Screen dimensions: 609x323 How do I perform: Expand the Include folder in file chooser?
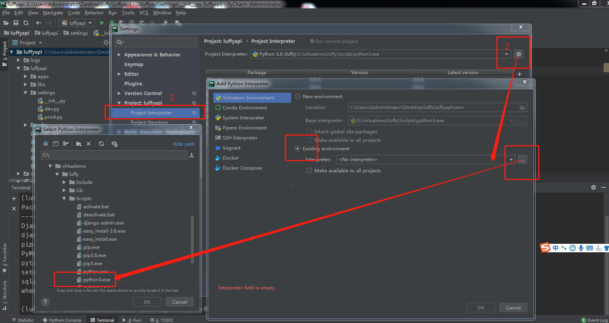[x=64, y=182]
